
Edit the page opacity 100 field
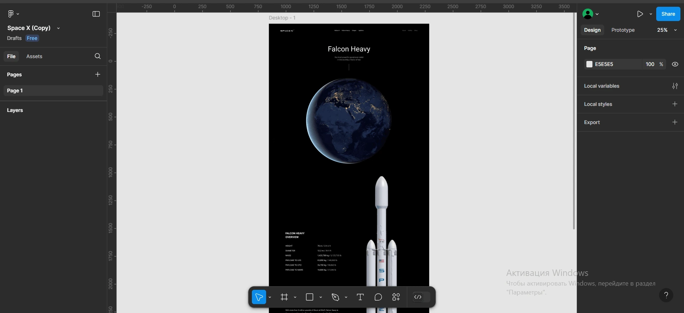650,64
